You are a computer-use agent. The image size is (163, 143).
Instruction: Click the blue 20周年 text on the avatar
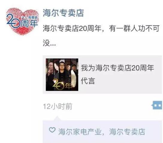pyautogui.click(x=22, y=22)
